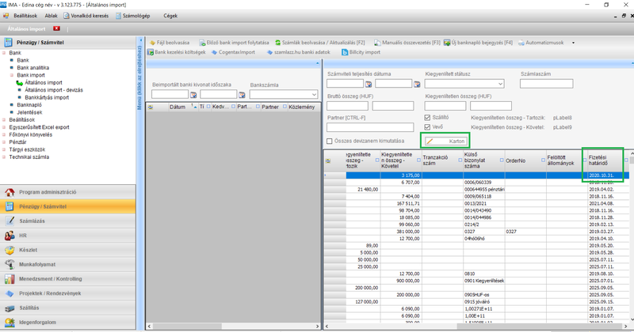This screenshot has width=634, height=332.
Task: Open Billcity import from the toolbar
Action: (361, 52)
